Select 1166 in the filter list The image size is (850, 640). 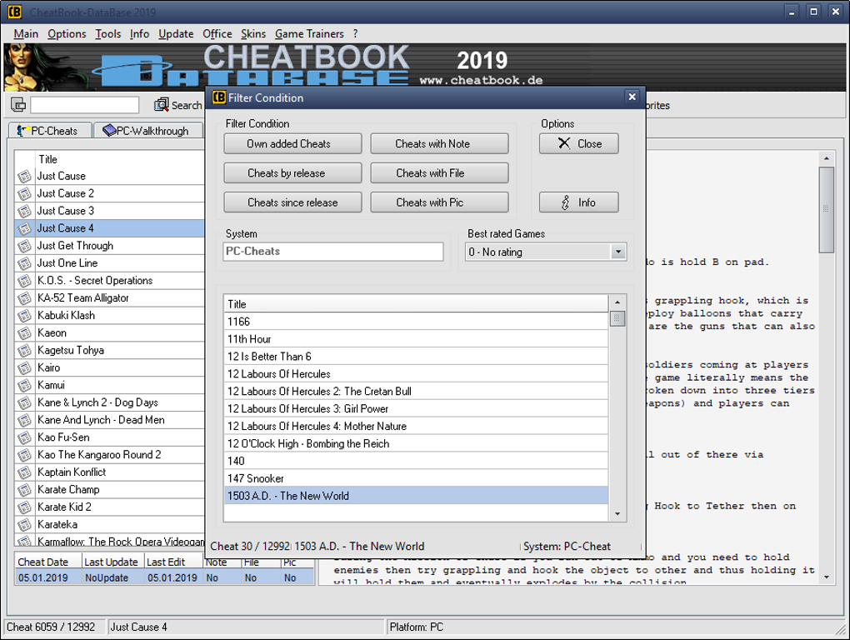click(x=416, y=322)
